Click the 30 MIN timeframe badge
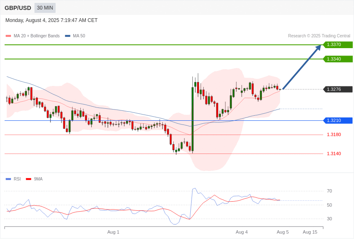 coord(45,8)
